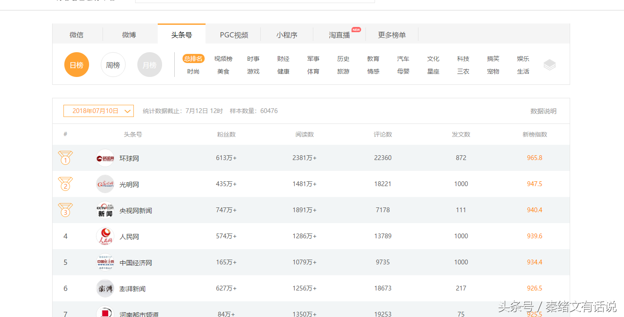Click the 中国经济网 logo avatar
Screen dimensions: 624x317
(x=105, y=262)
